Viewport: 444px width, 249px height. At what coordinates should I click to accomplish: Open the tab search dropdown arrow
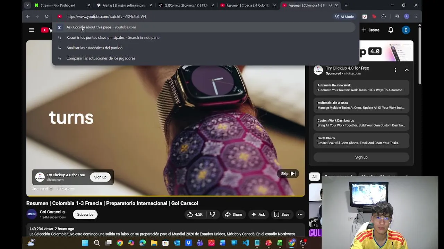point(27,5)
